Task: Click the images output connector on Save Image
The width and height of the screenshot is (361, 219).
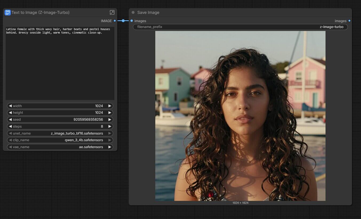Action: pos(349,21)
